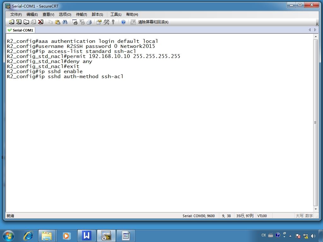Click the tray help question mark icon
The height and width of the screenshot is (242, 323).
(278, 235)
